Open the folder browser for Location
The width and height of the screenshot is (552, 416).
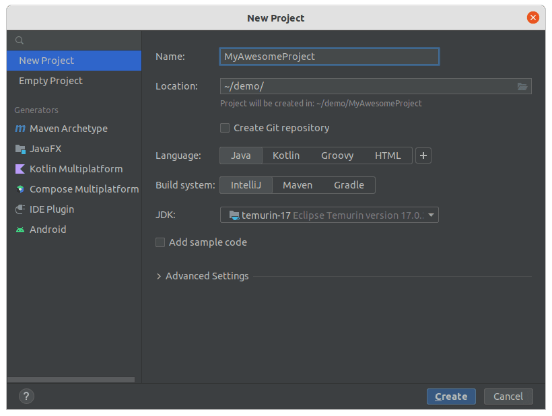click(522, 86)
